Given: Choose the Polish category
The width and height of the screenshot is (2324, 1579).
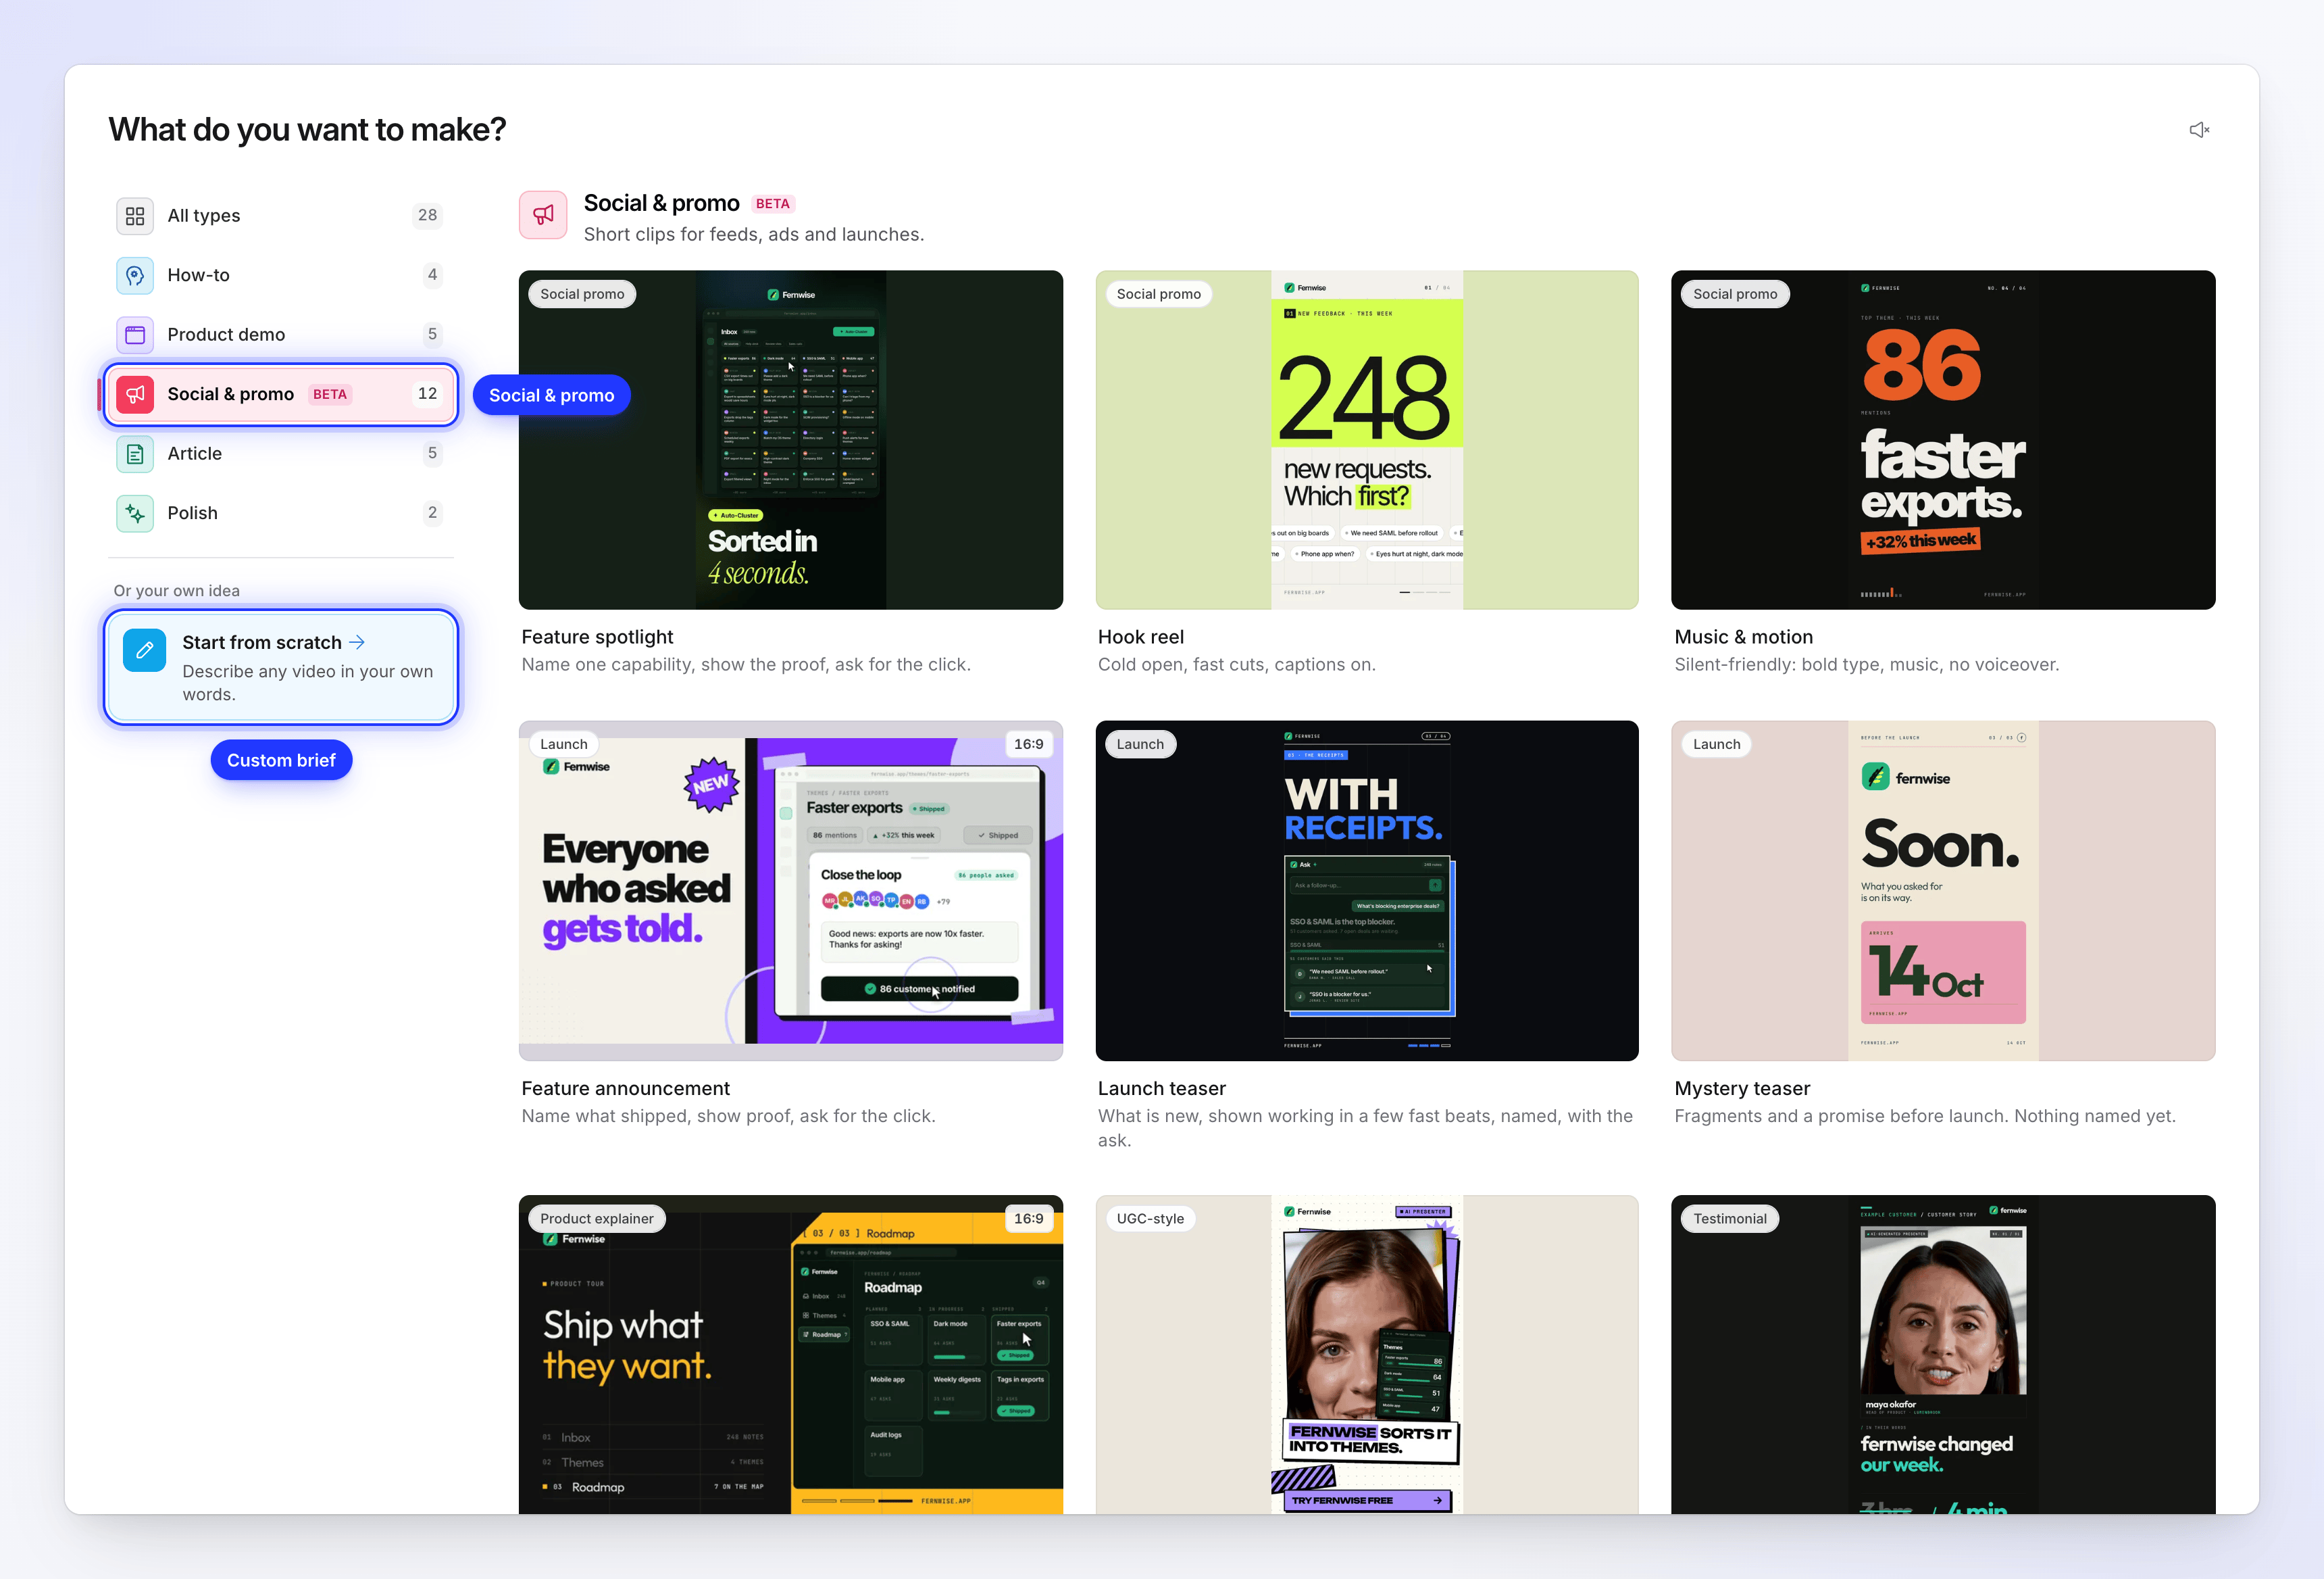Looking at the screenshot, I should point(280,513).
